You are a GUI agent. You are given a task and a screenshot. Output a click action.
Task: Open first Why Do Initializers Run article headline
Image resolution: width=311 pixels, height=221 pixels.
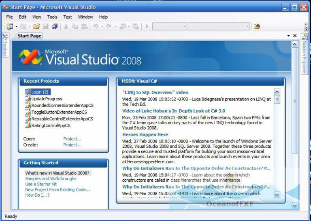[196, 168]
